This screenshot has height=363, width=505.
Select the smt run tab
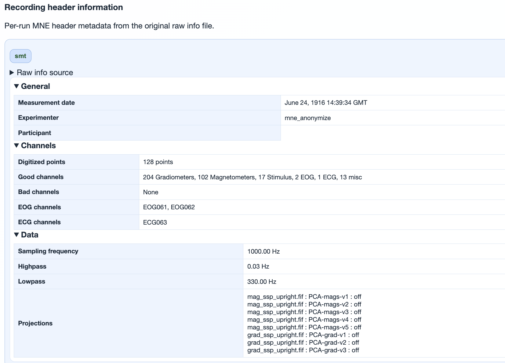point(20,56)
